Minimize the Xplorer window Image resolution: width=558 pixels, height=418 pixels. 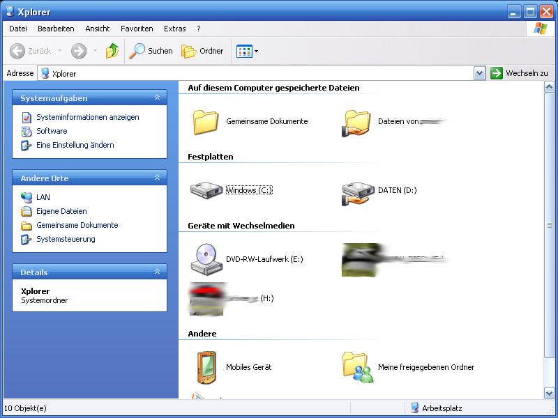(514, 12)
